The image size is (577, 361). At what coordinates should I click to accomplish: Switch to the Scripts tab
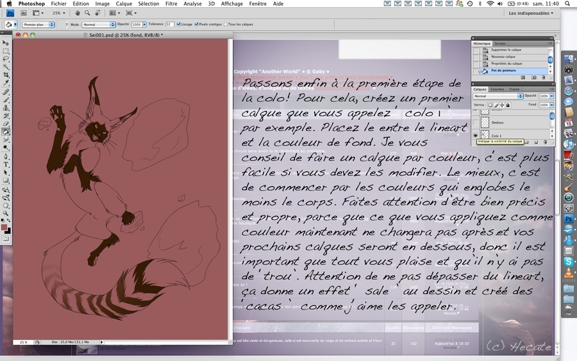click(499, 44)
